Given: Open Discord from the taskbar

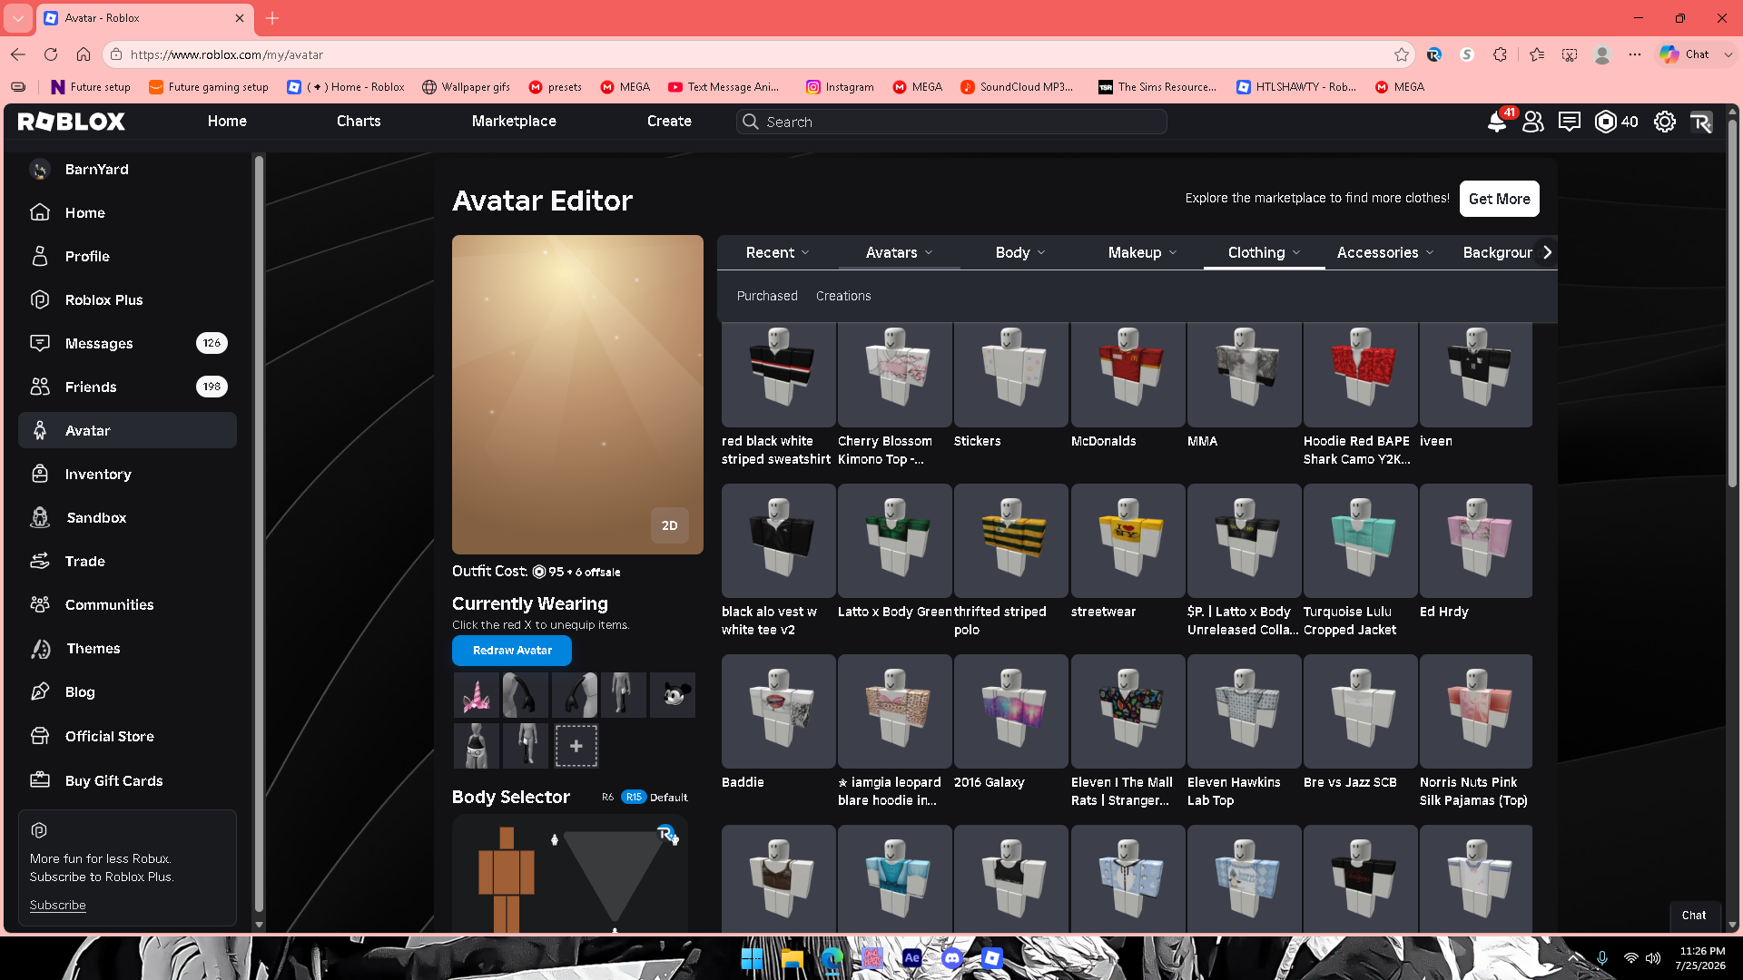Looking at the screenshot, I should pyautogui.click(x=951, y=958).
